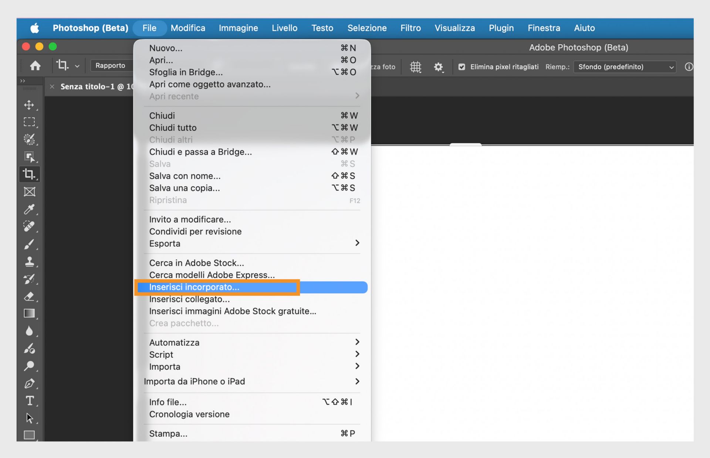
Task: Select Cerca in Adobe Stock option
Action: [196, 263]
